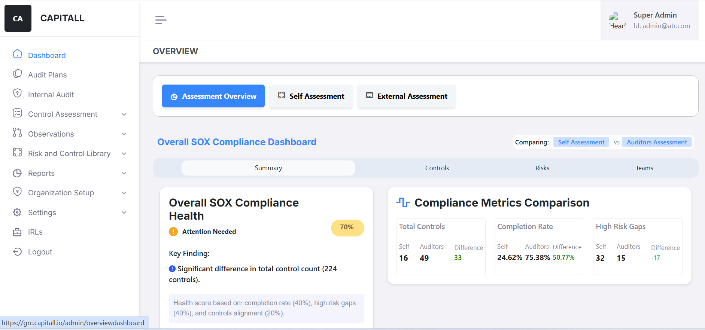
Task: Toggle the sidebar with hamburger menu icon
Action: coord(161,20)
